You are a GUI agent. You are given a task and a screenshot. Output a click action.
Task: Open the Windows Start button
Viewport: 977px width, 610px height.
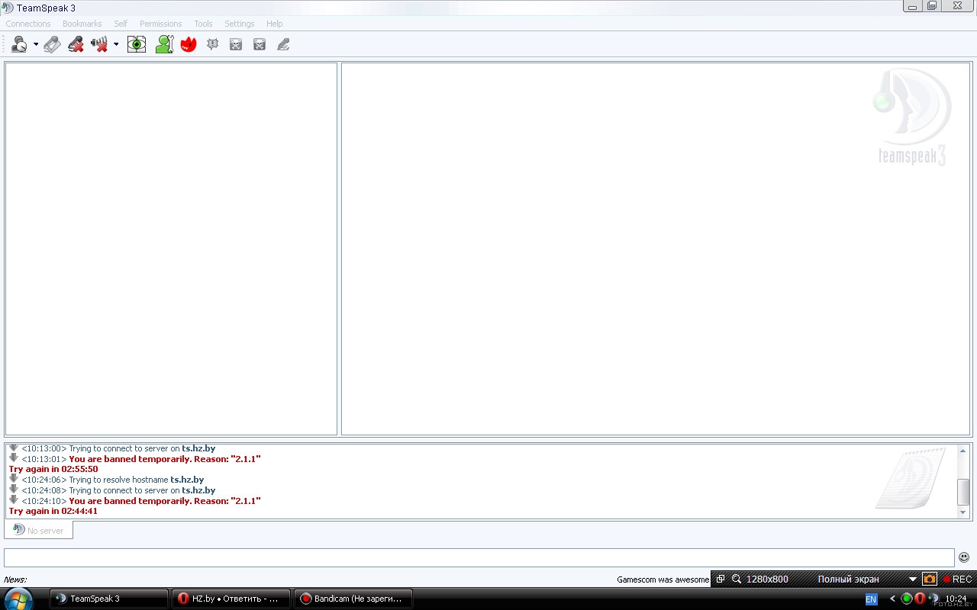[18, 599]
